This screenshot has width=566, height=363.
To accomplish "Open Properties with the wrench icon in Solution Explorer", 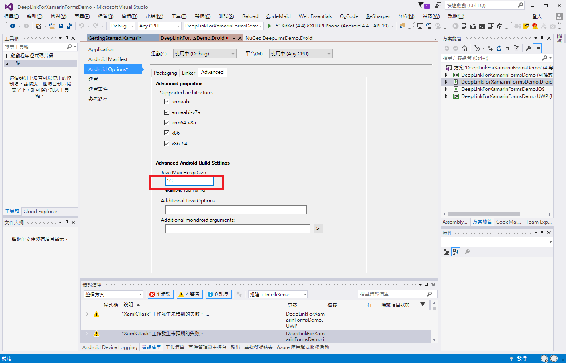I will click(x=529, y=48).
